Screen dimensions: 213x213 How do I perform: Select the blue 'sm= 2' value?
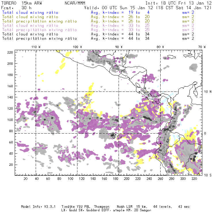point(188,12)
